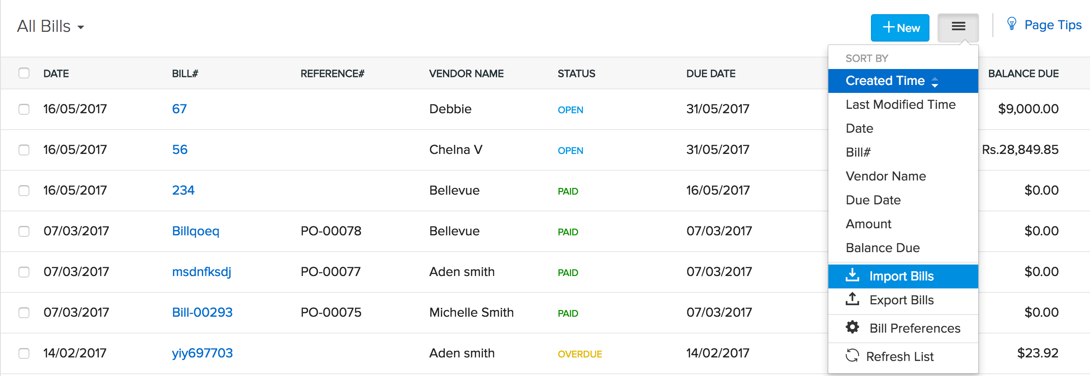Enable the checkbox for bill yiy697703

(24, 353)
